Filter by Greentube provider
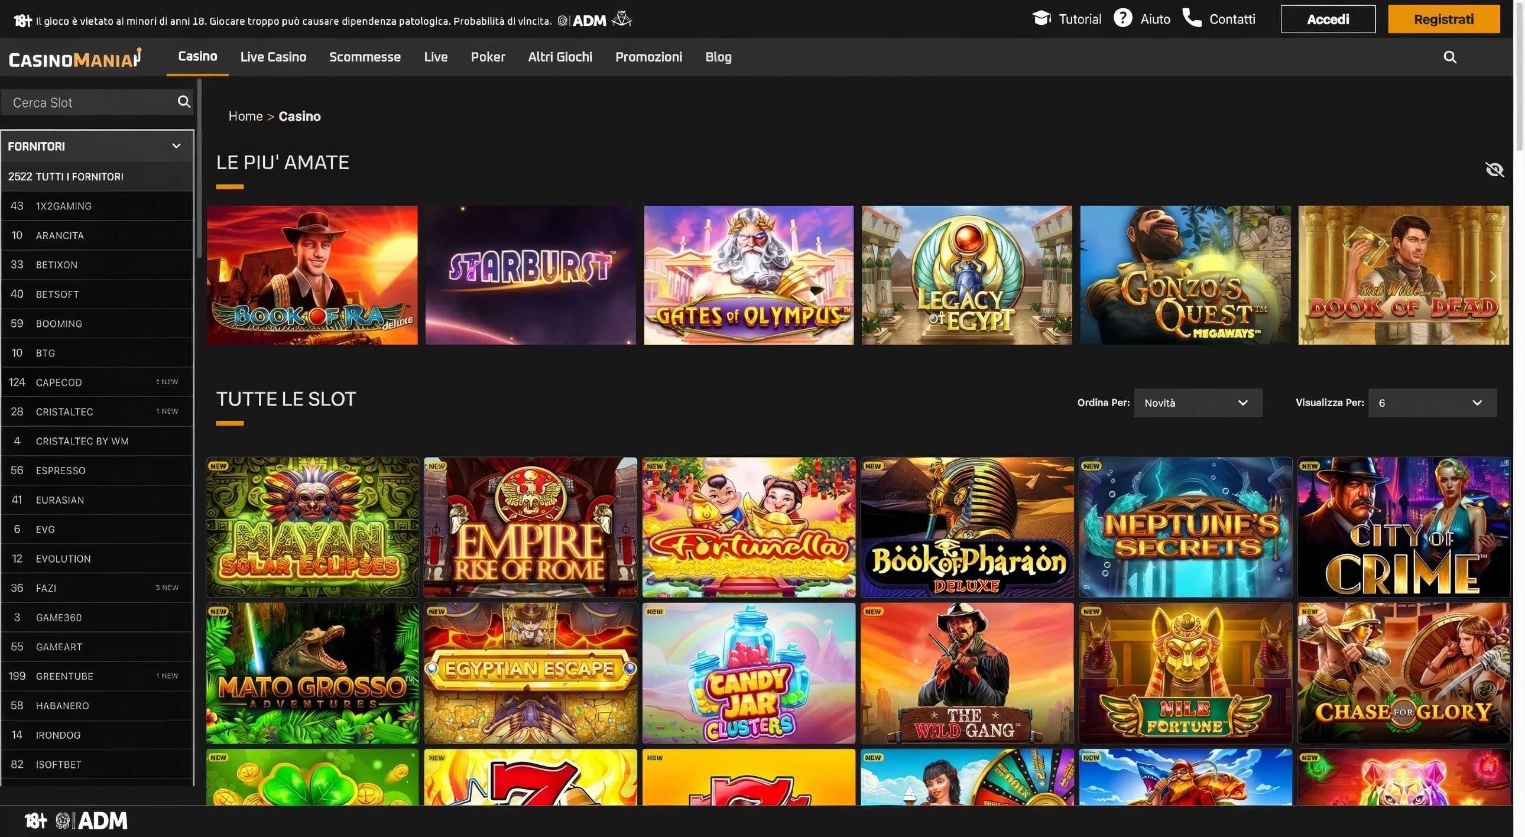Image resolution: width=1525 pixels, height=837 pixels. tap(65, 676)
